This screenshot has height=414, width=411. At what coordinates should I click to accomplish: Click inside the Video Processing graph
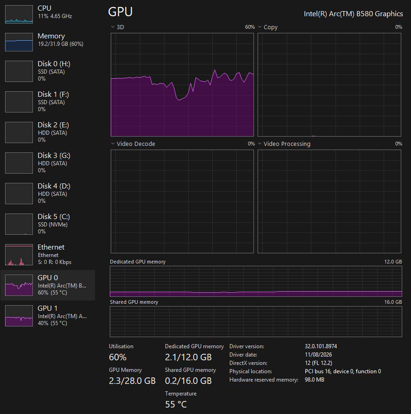pos(329,201)
